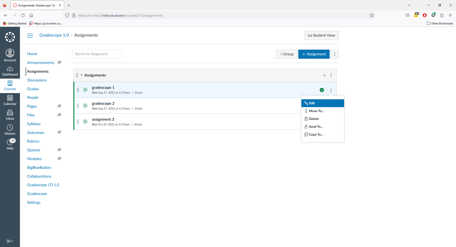This screenshot has height=247, width=456.
Task: Open the Firefox application menu
Action: point(450,15)
